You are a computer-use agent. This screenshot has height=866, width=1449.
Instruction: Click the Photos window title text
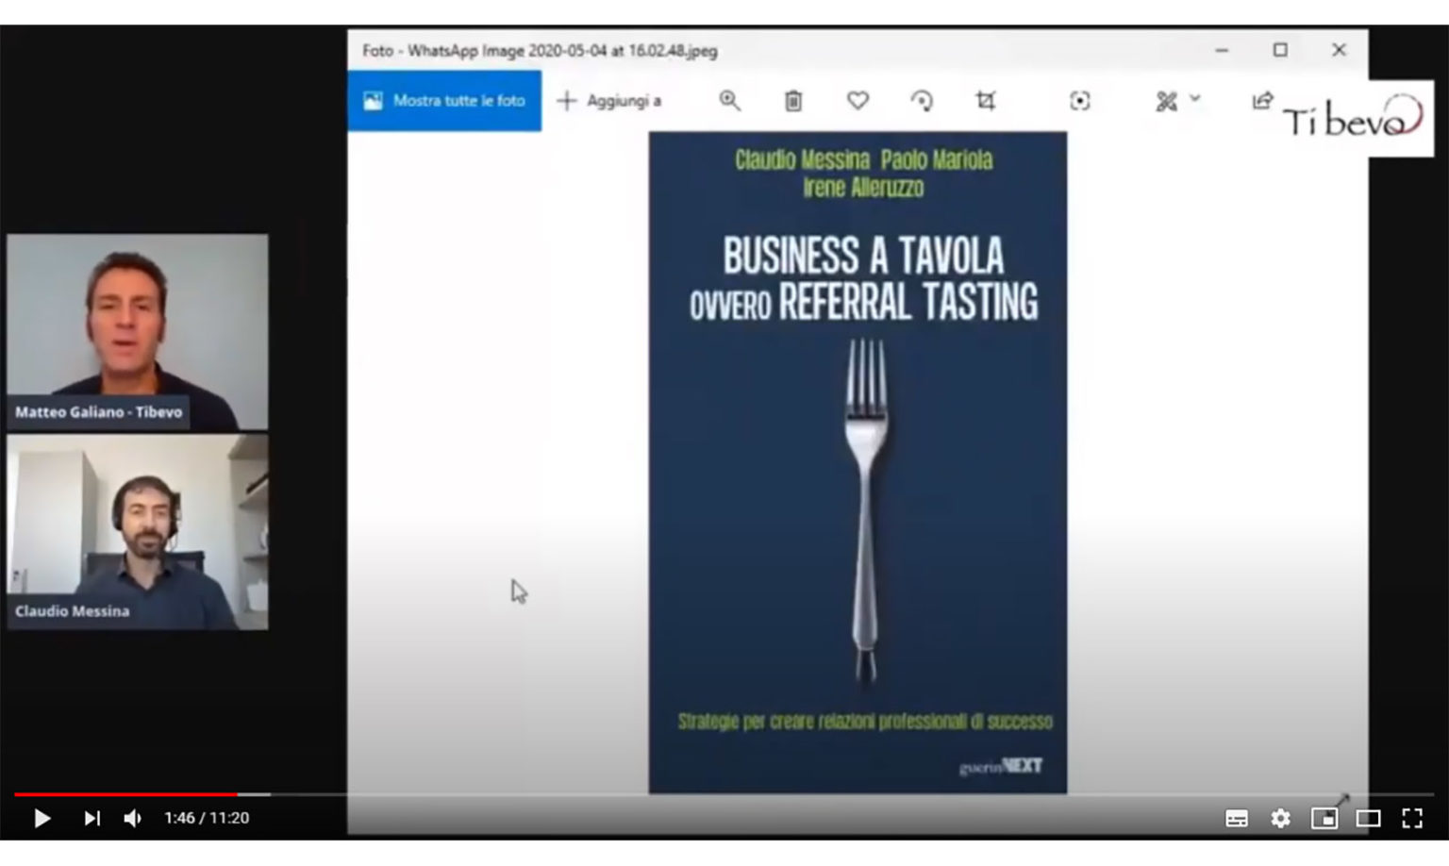click(x=540, y=51)
